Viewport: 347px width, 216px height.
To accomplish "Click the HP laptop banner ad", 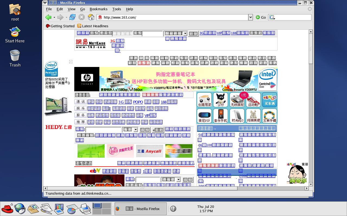I will [176, 79].
